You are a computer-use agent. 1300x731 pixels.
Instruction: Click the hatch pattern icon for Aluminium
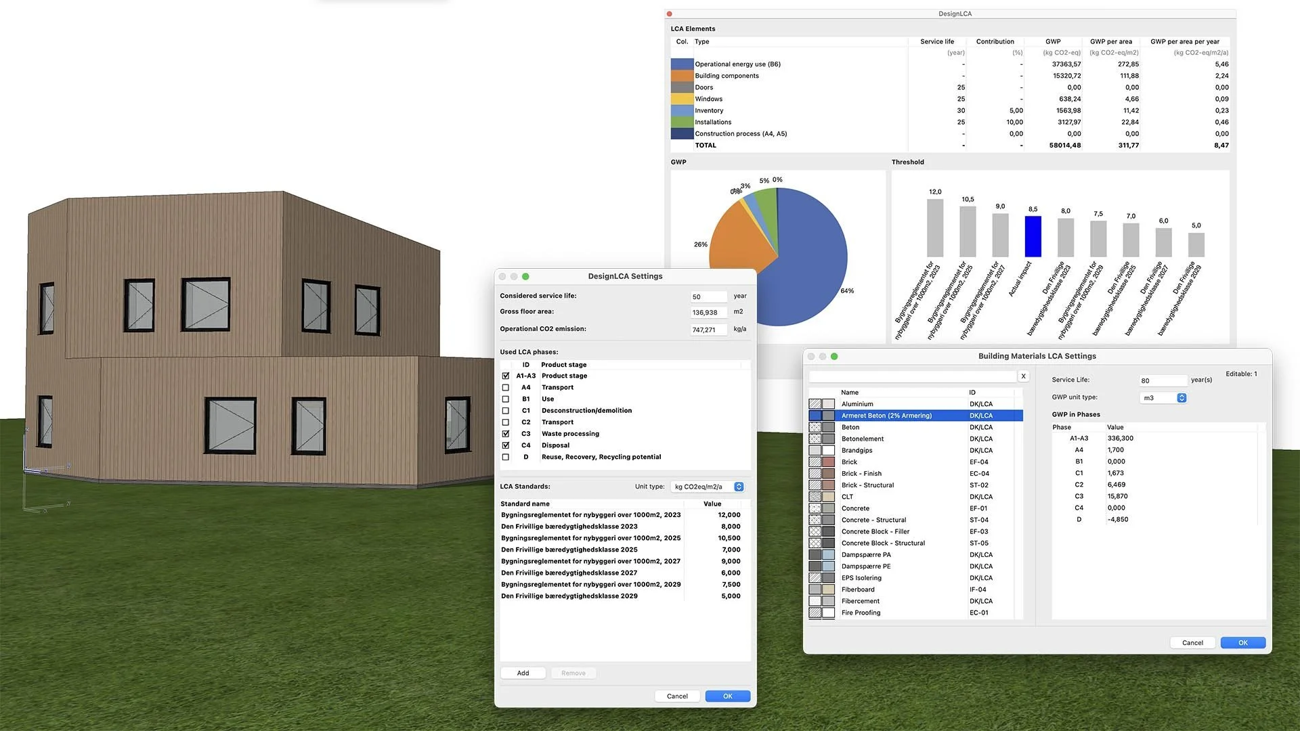(x=815, y=404)
